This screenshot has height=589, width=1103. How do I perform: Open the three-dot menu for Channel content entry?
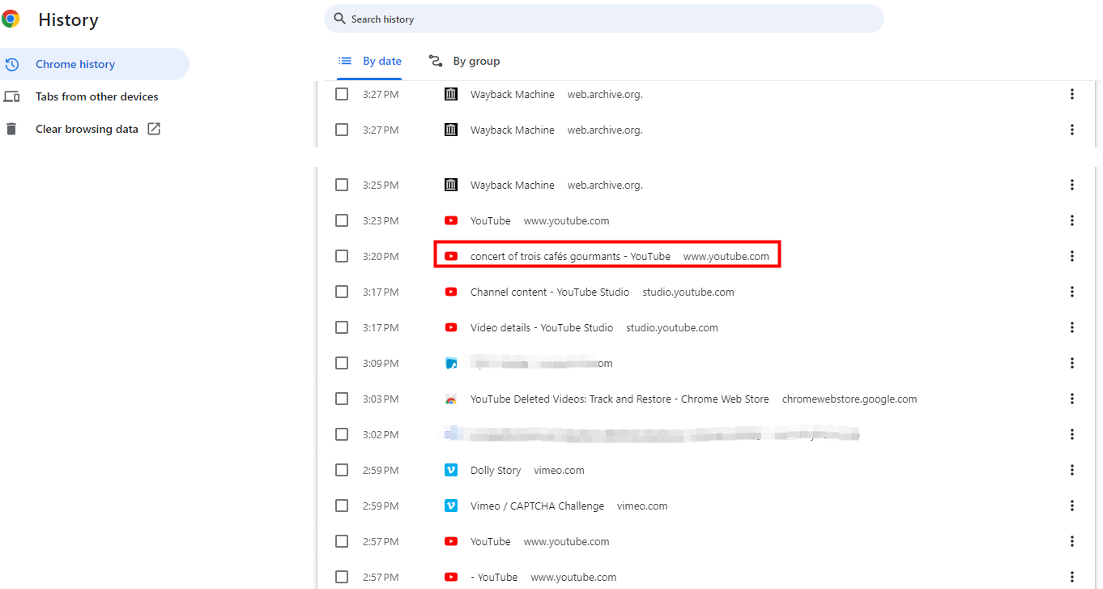tap(1071, 292)
